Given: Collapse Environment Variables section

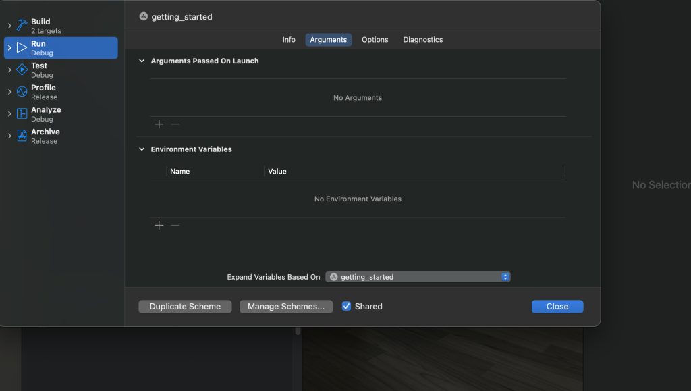Looking at the screenshot, I should [142, 149].
